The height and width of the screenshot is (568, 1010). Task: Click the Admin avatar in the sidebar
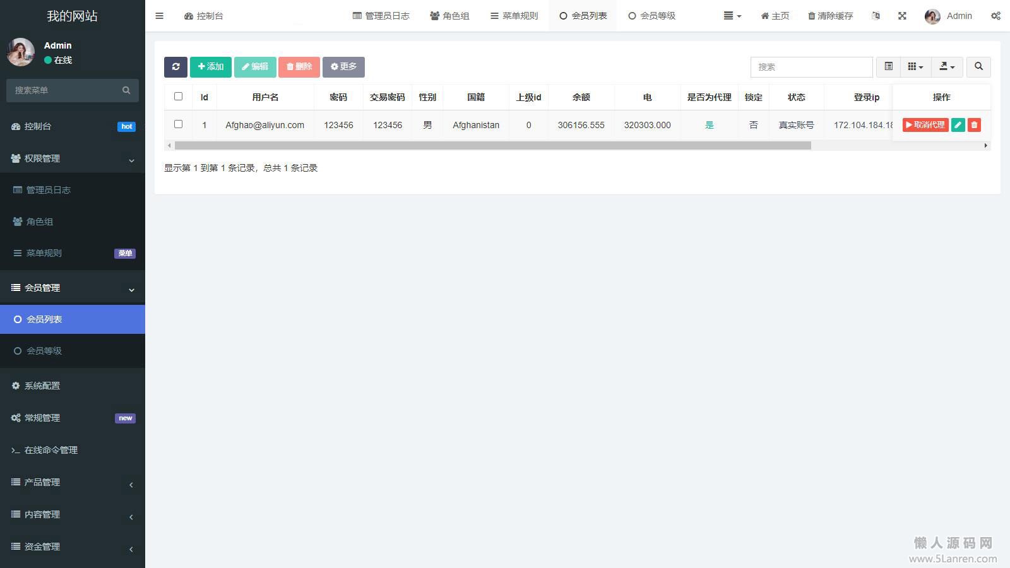tap(21, 52)
